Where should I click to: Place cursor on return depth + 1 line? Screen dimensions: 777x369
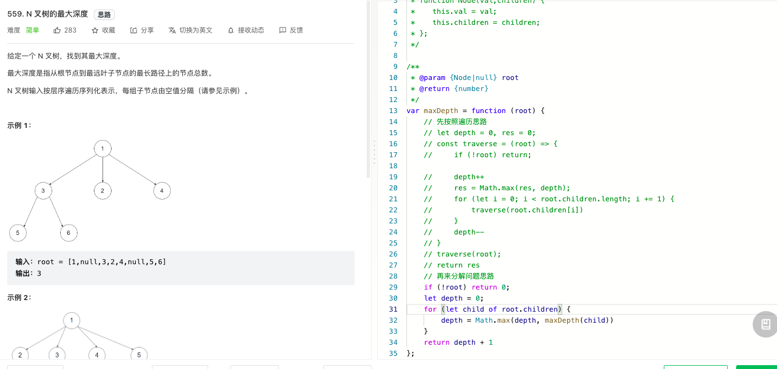click(458, 342)
